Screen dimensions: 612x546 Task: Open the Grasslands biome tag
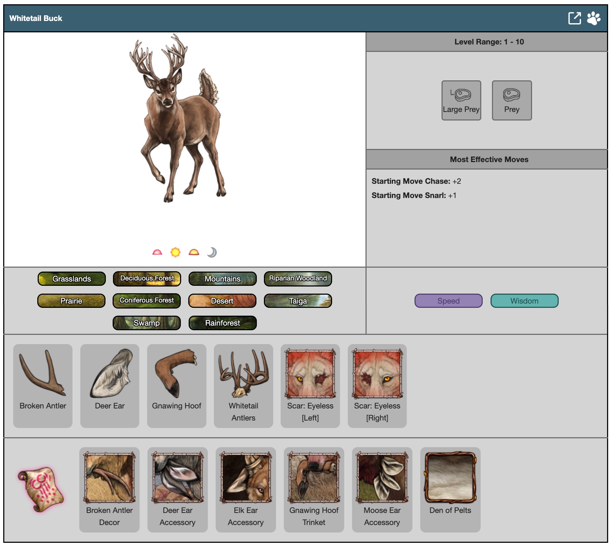72,279
